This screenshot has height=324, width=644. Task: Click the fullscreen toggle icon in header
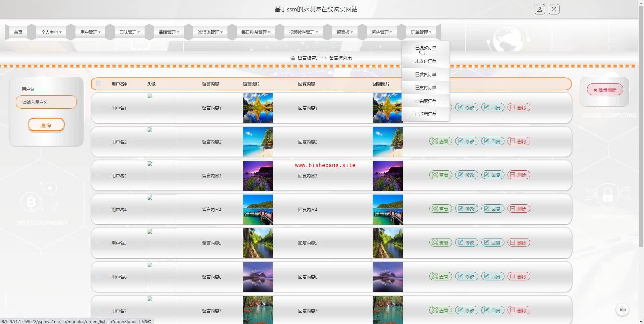[x=554, y=9]
